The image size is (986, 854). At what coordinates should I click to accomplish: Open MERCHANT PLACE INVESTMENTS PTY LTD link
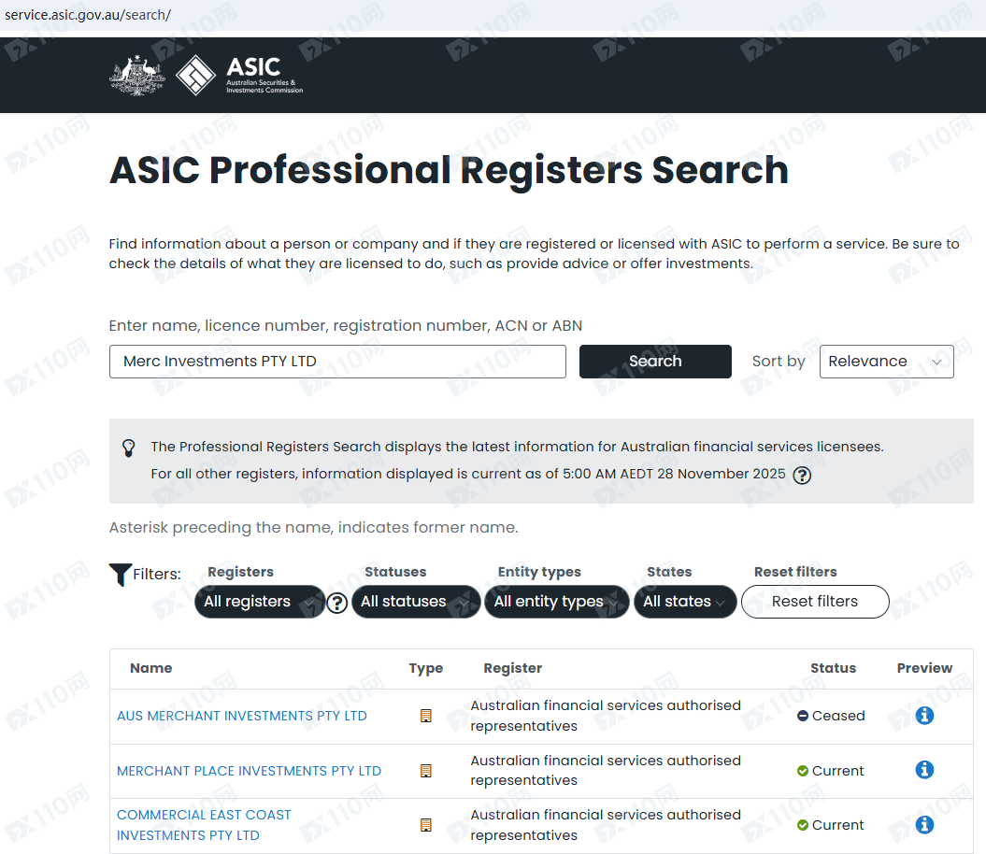coord(249,771)
